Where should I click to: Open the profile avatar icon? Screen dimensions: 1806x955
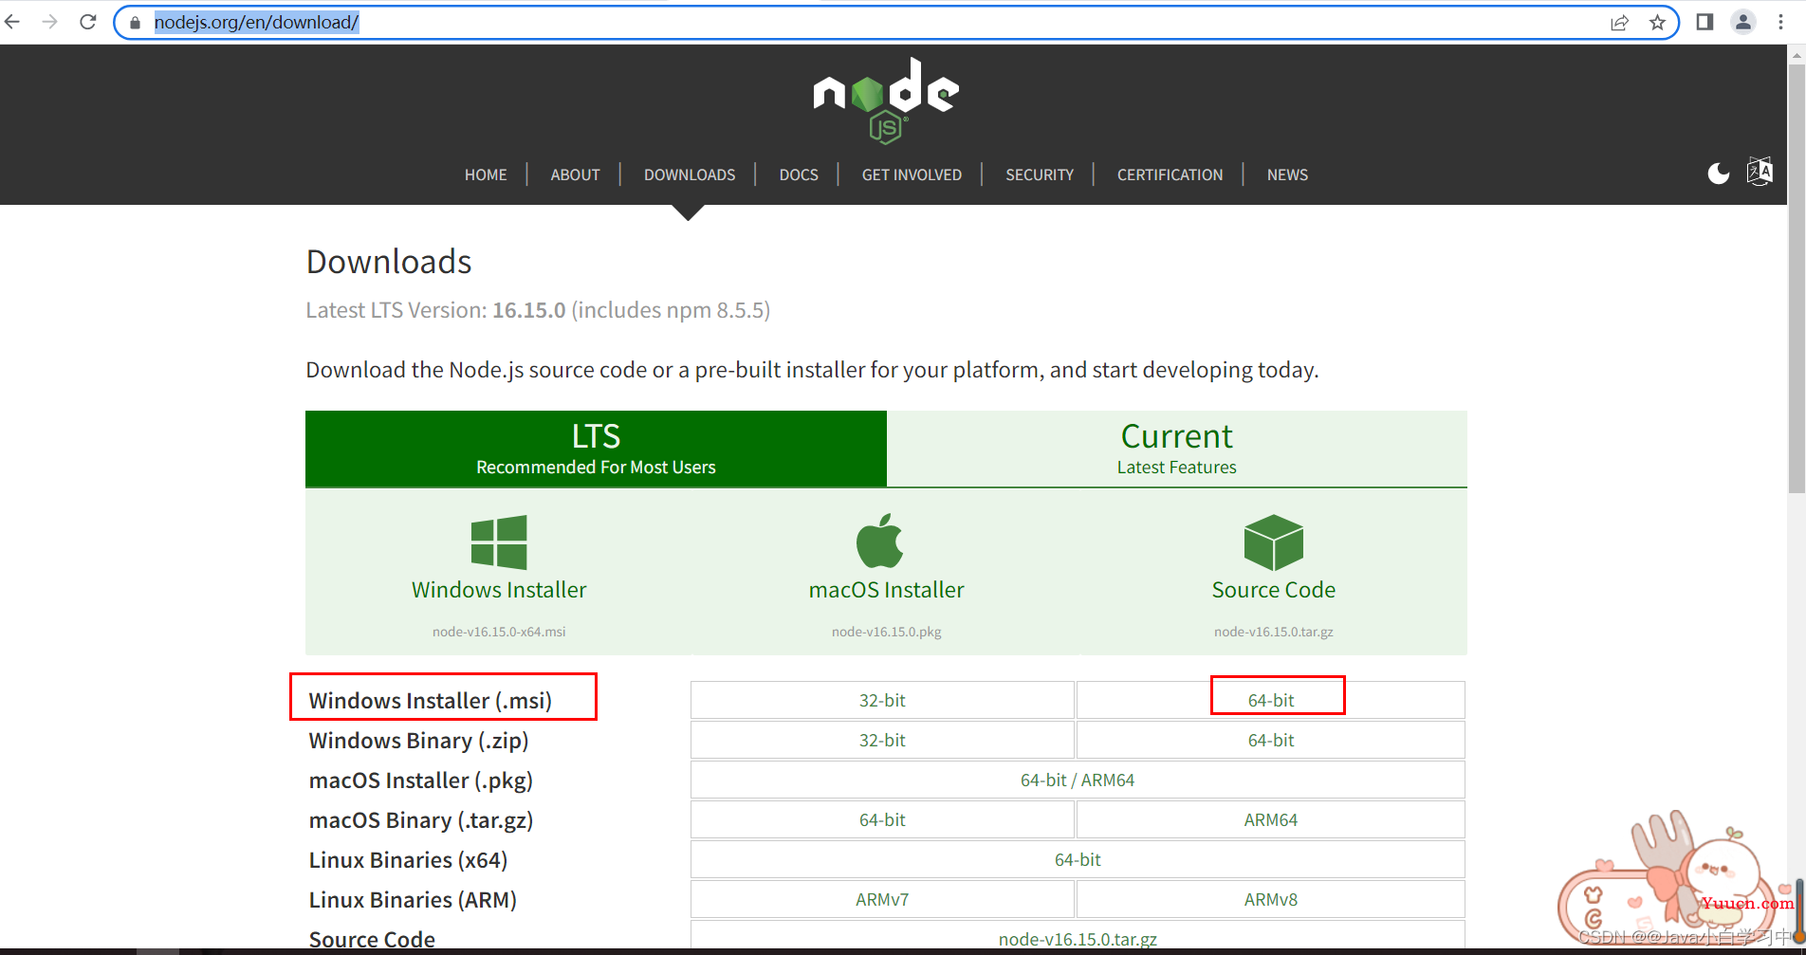click(x=1743, y=22)
